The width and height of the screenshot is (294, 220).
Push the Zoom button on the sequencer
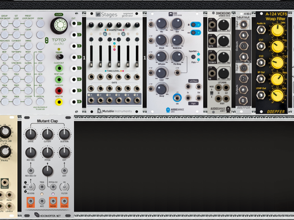pyautogui.click(x=40, y=24)
